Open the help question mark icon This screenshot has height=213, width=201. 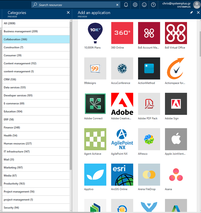click(x=153, y=5)
